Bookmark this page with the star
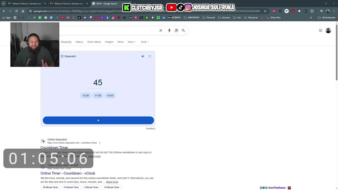338x190 pixels. (265, 11)
